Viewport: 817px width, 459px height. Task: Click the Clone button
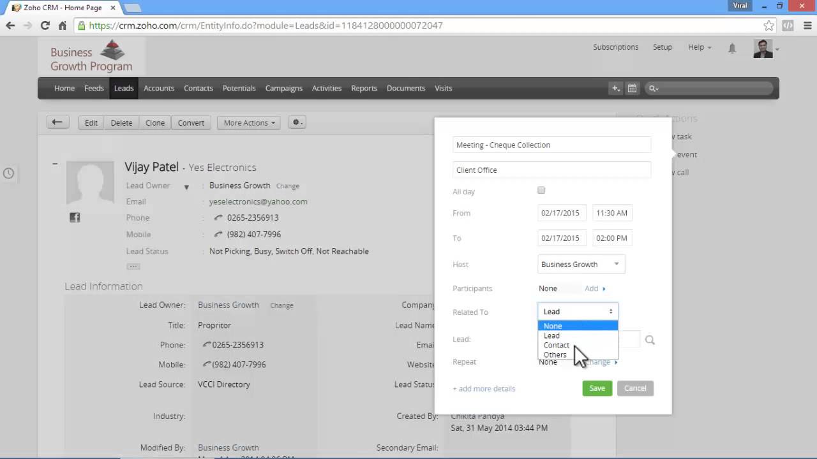click(155, 122)
